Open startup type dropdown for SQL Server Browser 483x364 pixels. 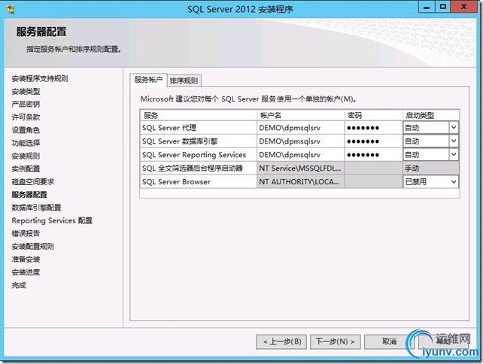click(x=454, y=182)
